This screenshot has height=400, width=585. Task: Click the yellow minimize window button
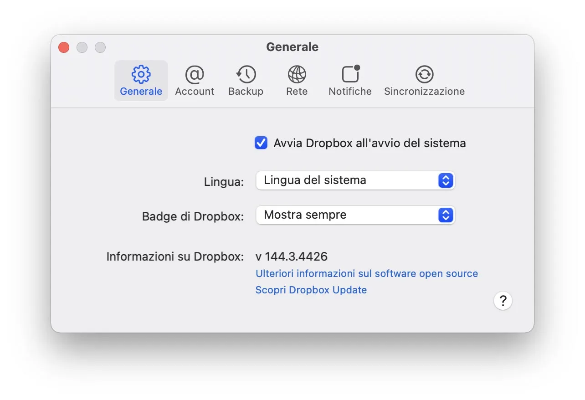pyautogui.click(x=82, y=47)
